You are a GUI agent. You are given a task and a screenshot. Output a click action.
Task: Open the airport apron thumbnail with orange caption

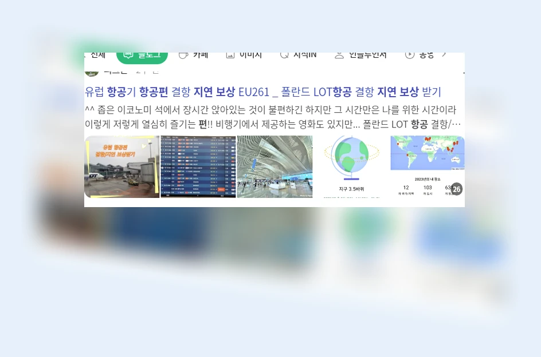[122, 166]
